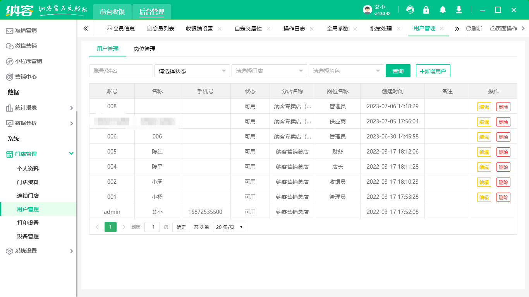Edit user 小周

(x=484, y=182)
